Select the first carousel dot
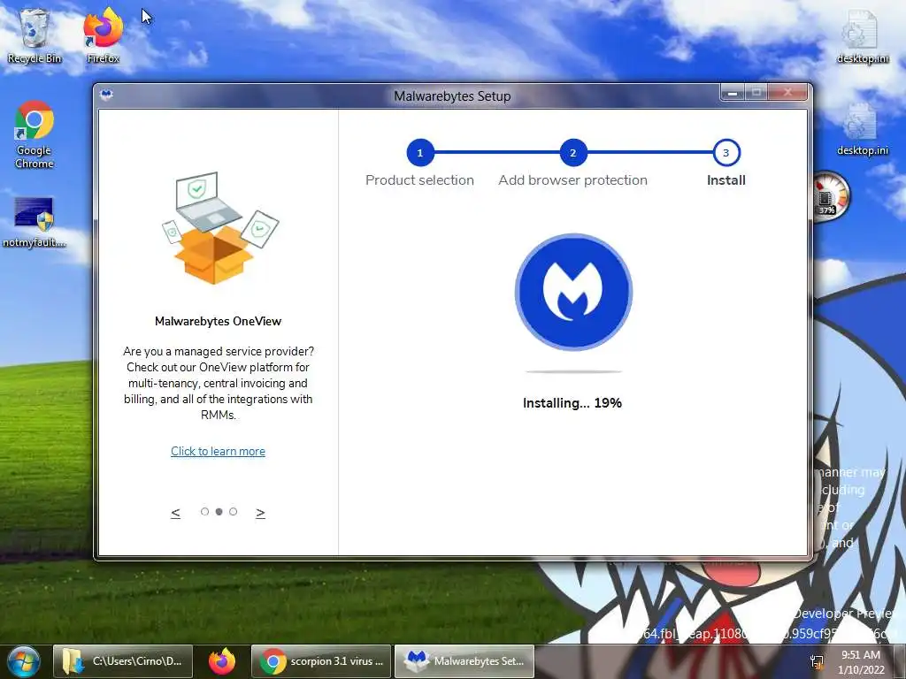The width and height of the screenshot is (906, 679). pos(204,512)
